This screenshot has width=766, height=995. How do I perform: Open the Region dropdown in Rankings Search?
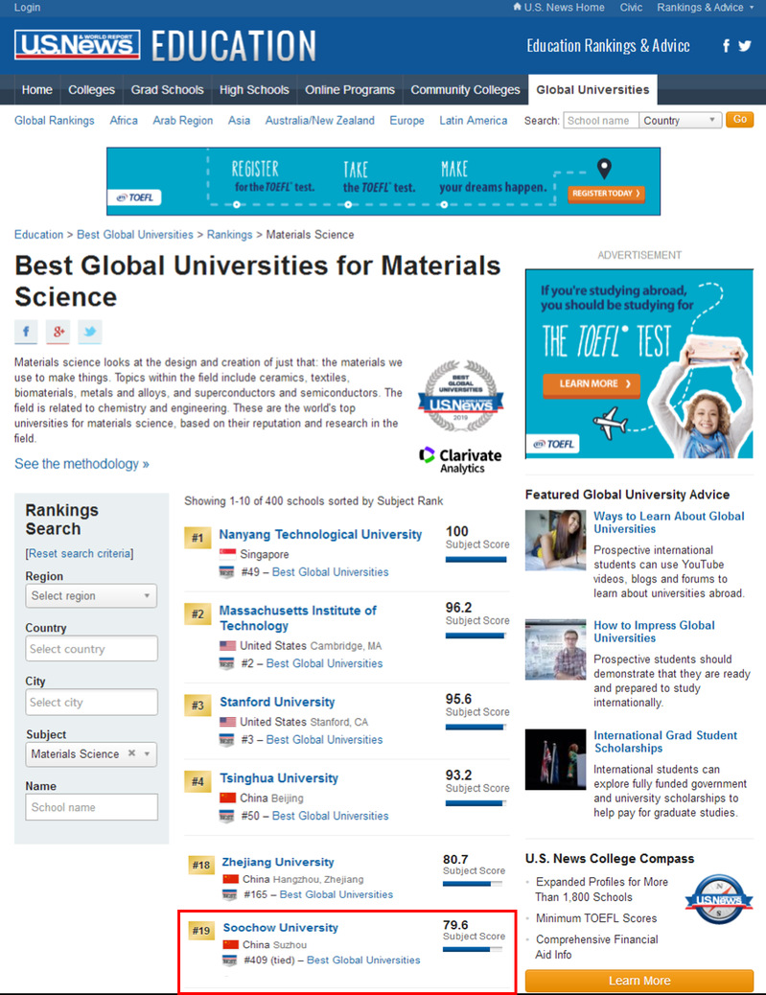(91, 596)
